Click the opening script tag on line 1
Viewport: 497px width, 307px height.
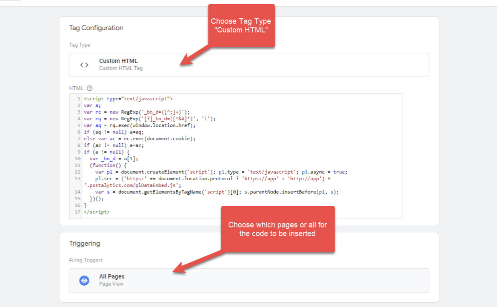(x=128, y=99)
